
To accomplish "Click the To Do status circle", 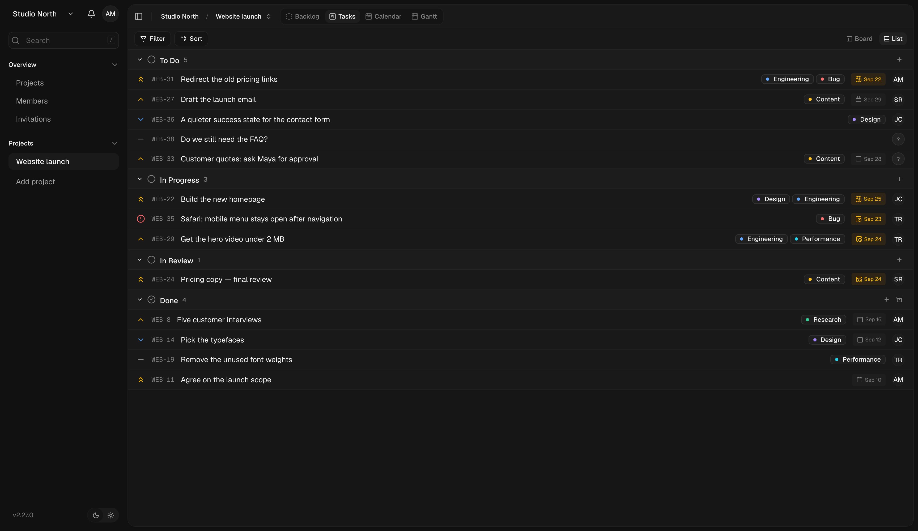I will 151,60.
